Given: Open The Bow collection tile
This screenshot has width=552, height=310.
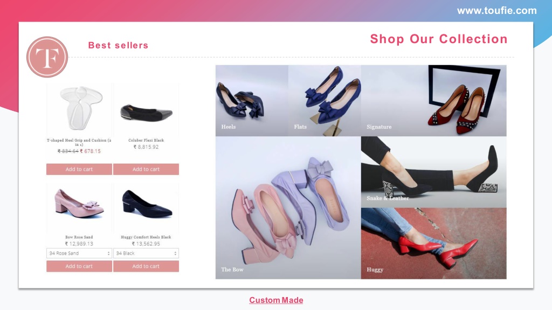Looking at the screenshot, I should pos(288,208).
